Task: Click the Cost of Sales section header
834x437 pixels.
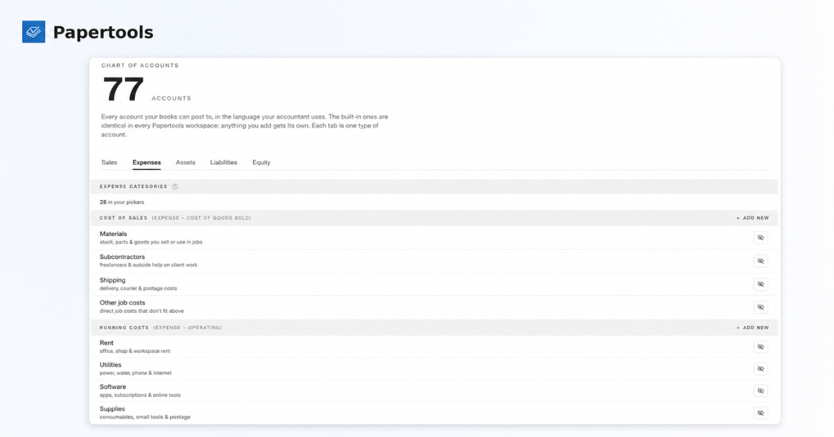Action: point(434,218)
